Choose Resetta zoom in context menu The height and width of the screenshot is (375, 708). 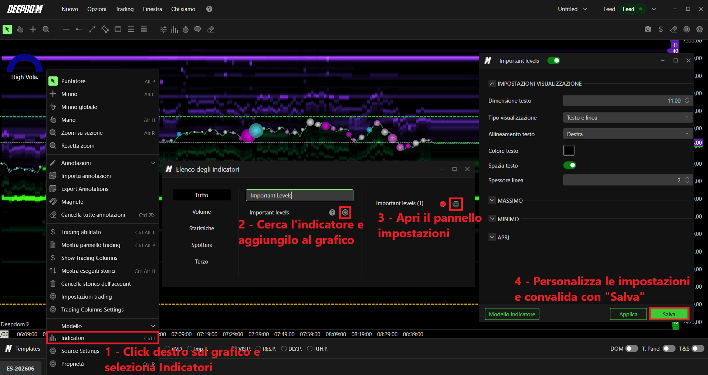[102, 146]
